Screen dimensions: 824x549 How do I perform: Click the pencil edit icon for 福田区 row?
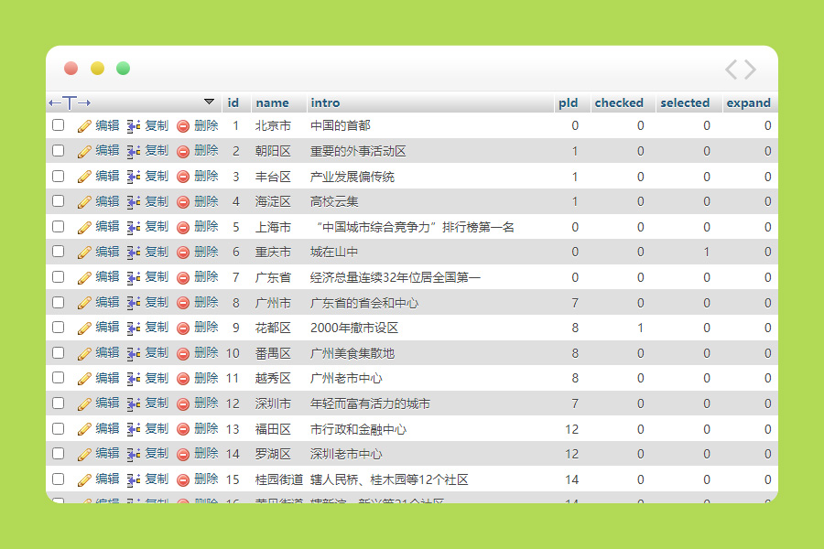[84, 429]
